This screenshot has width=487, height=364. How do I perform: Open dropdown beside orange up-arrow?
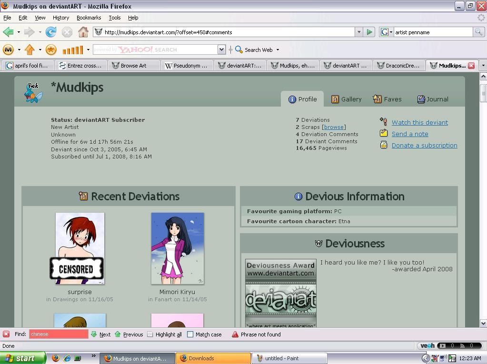(x=40, y=49)
